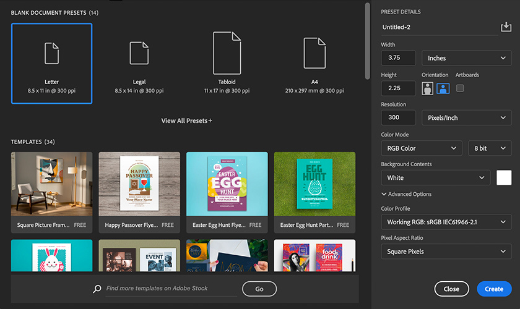Image resolution: width=520 pixels, height=309 pixels.
Task: Open the background color swatch
Action: click(x=504, y=177)
